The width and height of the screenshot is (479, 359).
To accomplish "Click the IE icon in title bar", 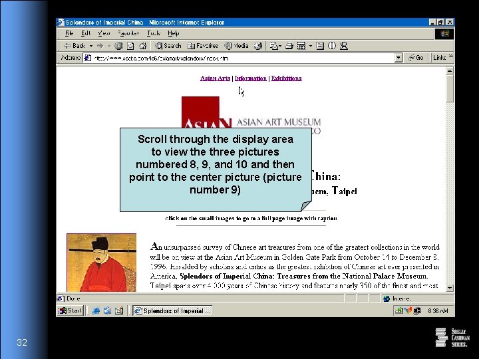I will (x=61, y=22).
